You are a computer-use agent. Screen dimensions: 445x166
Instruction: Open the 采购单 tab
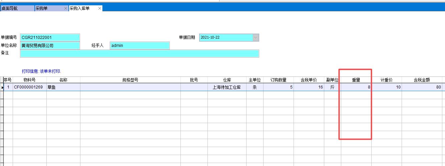tap(48, 8)
